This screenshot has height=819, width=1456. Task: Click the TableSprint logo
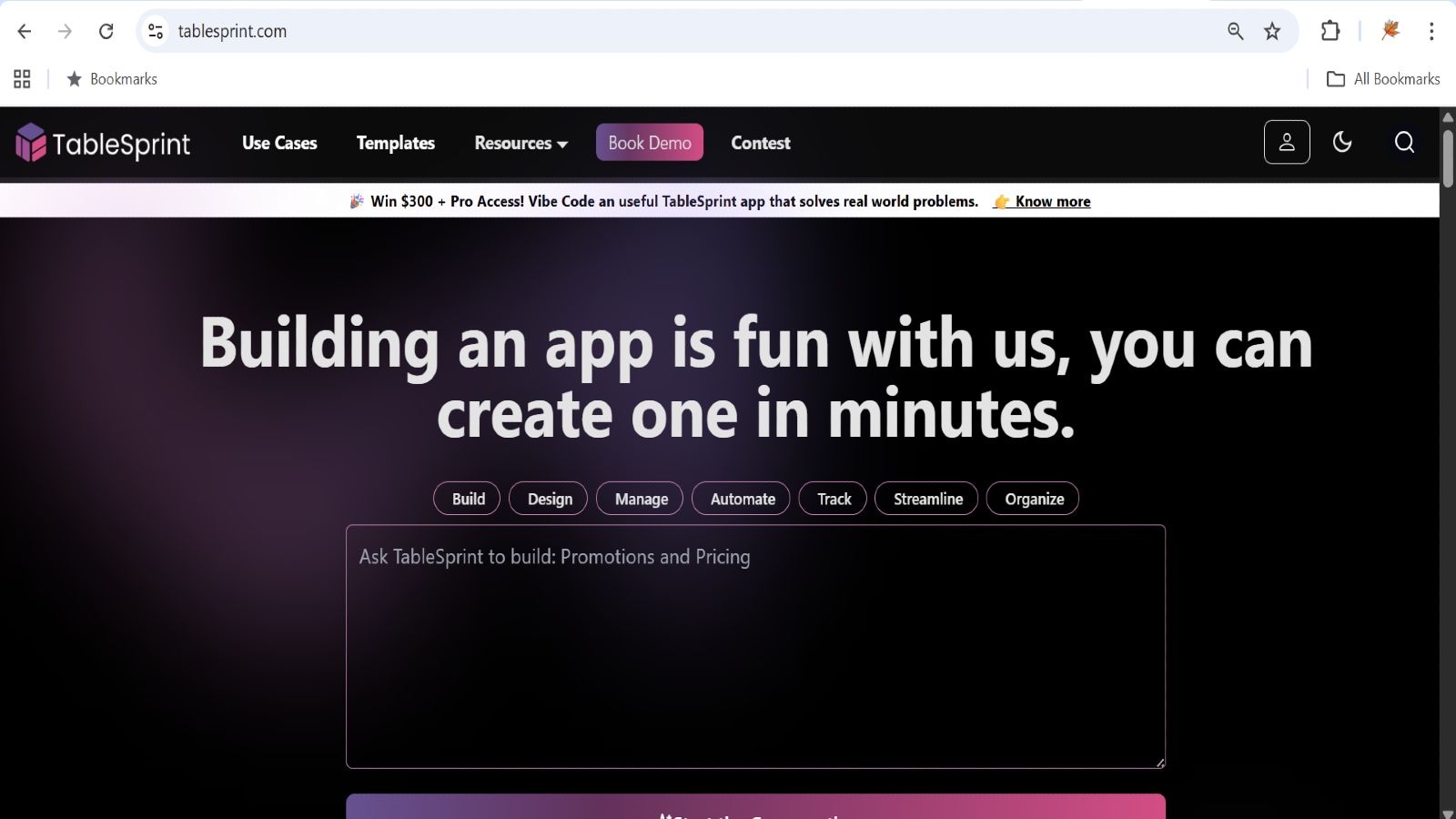pos(103,143)
